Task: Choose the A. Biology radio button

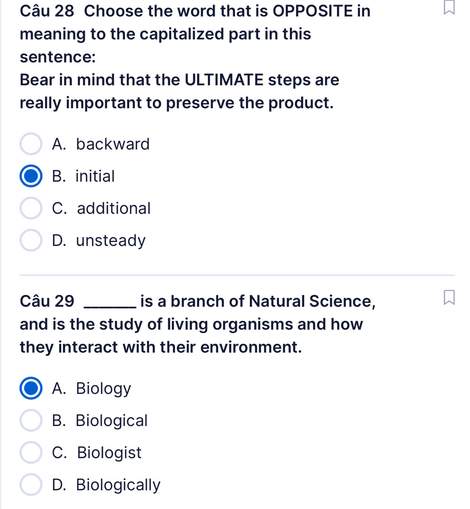Action: pyautogui.click(x=31, y=389)
